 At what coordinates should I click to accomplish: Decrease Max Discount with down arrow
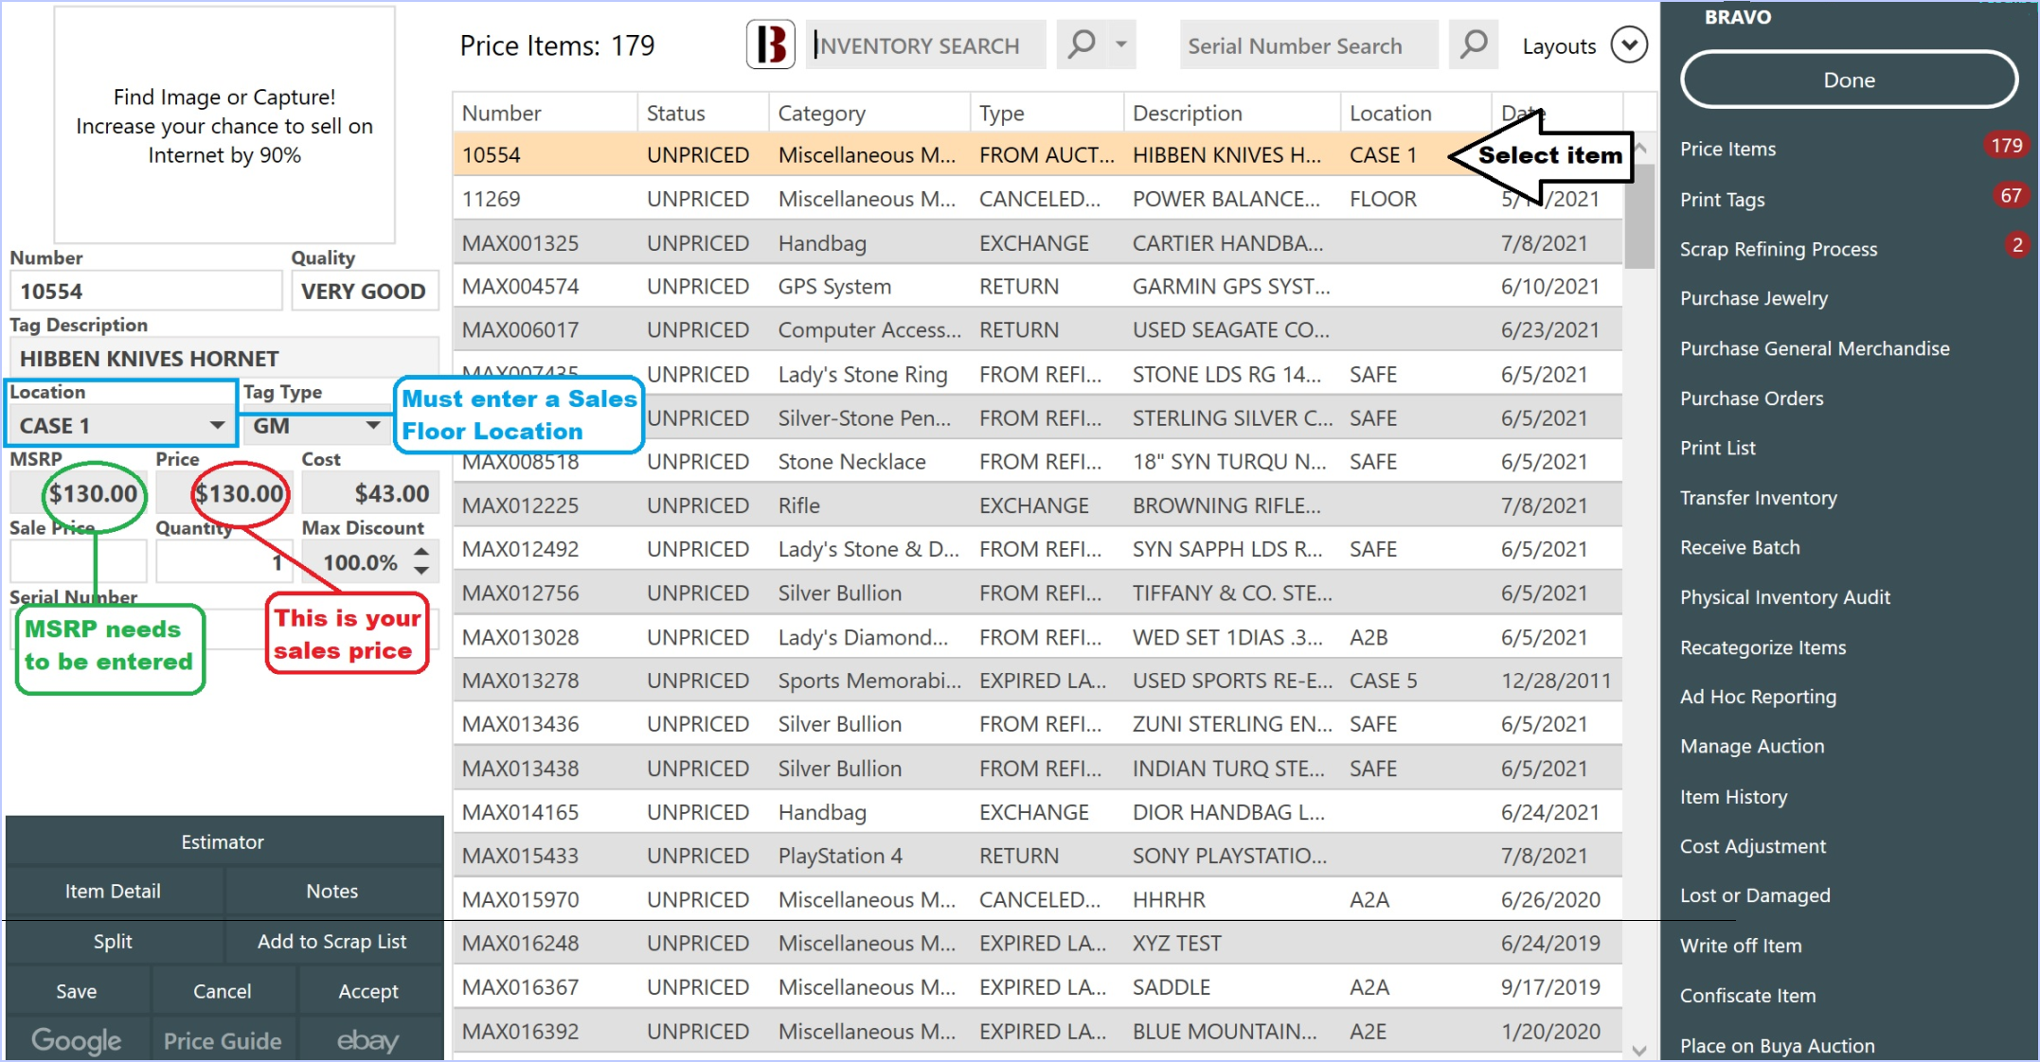point(421,571)
